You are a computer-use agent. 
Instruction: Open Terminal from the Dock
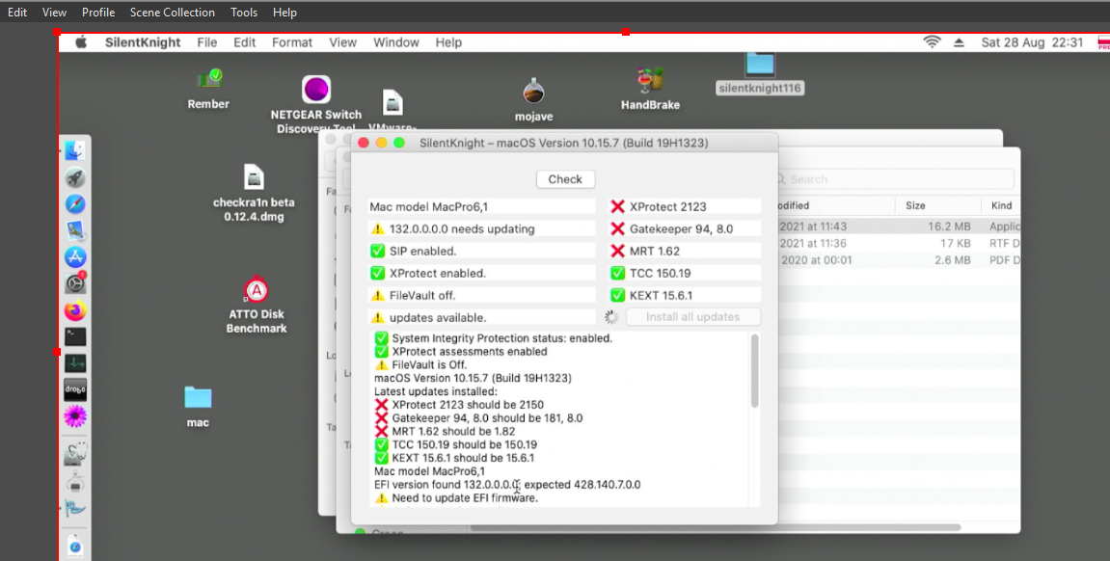click(x=75, y=336)
